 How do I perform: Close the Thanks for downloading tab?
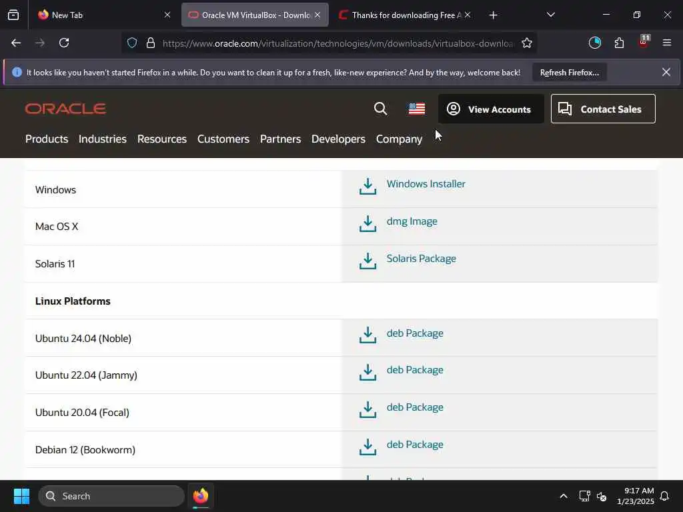[468, 15]
